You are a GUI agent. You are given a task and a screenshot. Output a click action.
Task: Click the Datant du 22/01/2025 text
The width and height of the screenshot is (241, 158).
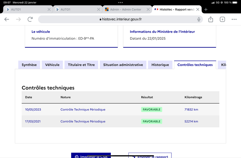point(148,39)
